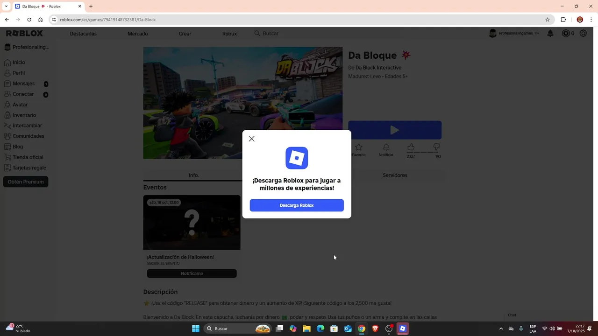The image size is (598, 336).
Task: Click the Da Block game thumbnail
Action: coord(243,103)
